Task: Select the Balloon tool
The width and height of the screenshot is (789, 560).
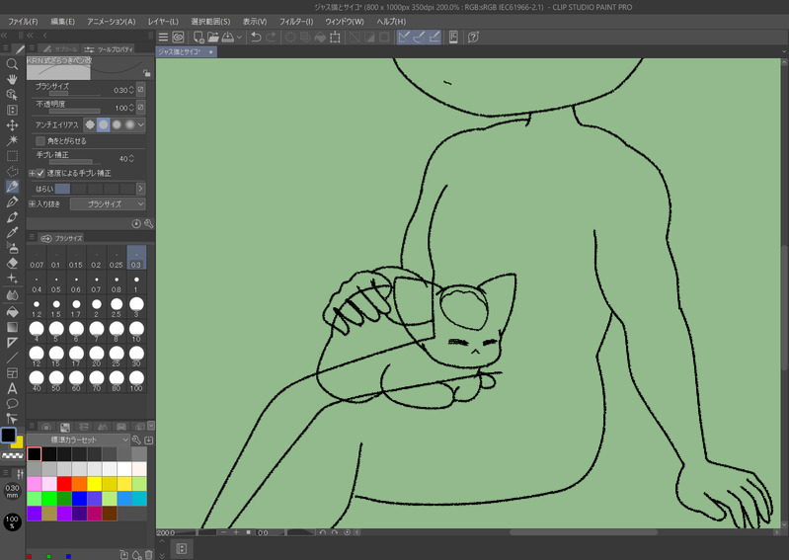Action: click(12, 404)
